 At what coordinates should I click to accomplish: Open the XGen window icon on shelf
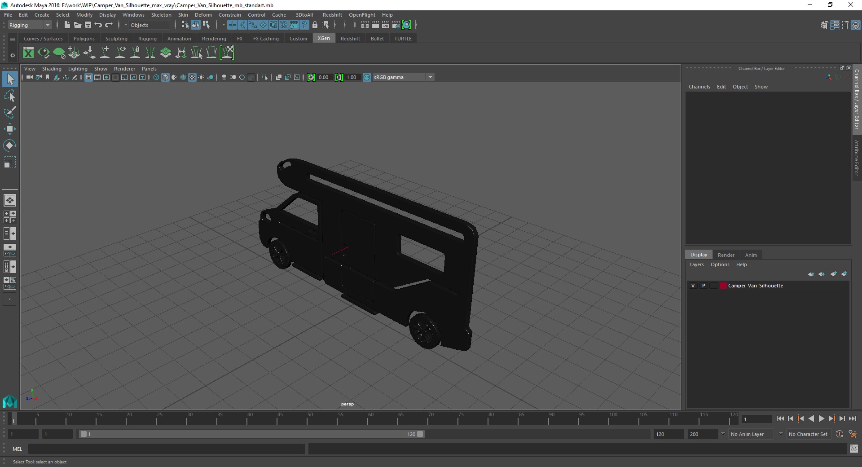click(x=28, y=53)
